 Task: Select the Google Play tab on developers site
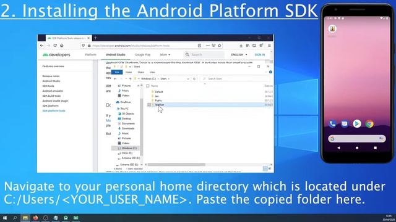click(x=143, y=55)
